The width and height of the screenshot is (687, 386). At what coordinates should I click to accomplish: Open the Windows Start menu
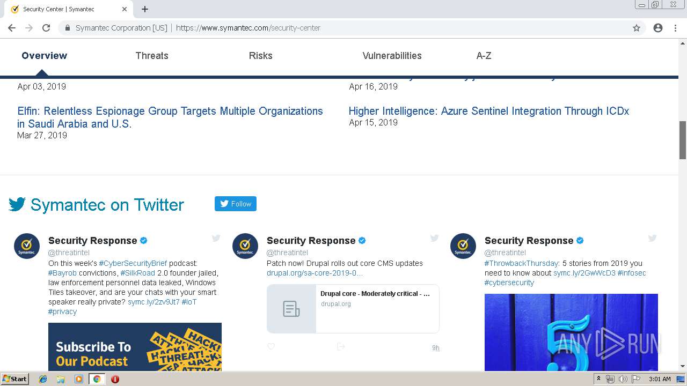point(14,379)
